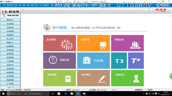The width and height of the screenshot is (172, 96).
Task: Launch Edge browser from the taskbar
Action: pyautogui.click(x=66, y=94)
